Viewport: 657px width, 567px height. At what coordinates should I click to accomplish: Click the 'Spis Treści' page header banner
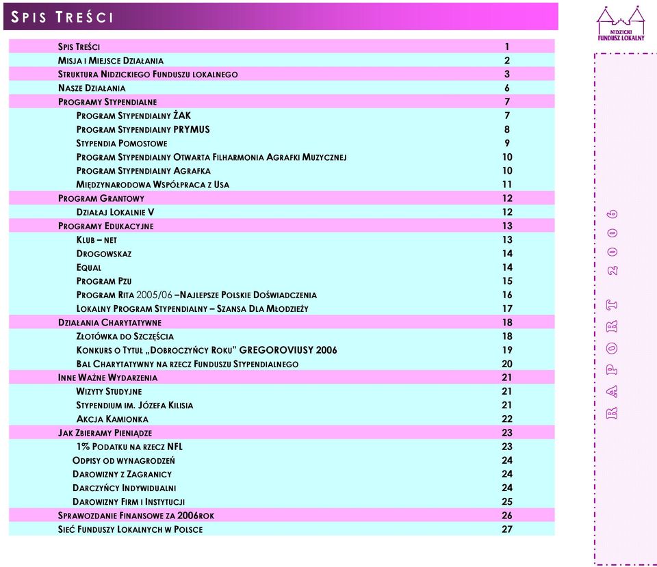pyautogui.click(x=281, y=16)
